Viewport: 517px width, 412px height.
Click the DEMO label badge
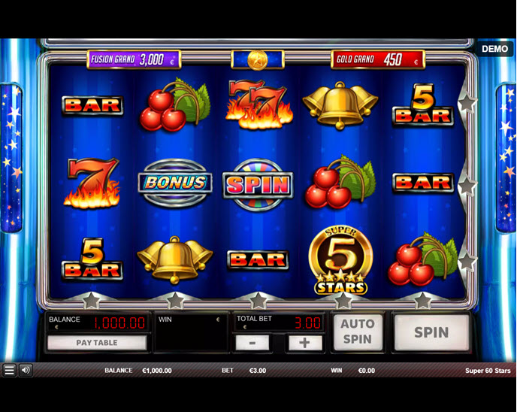pos(494,49)
